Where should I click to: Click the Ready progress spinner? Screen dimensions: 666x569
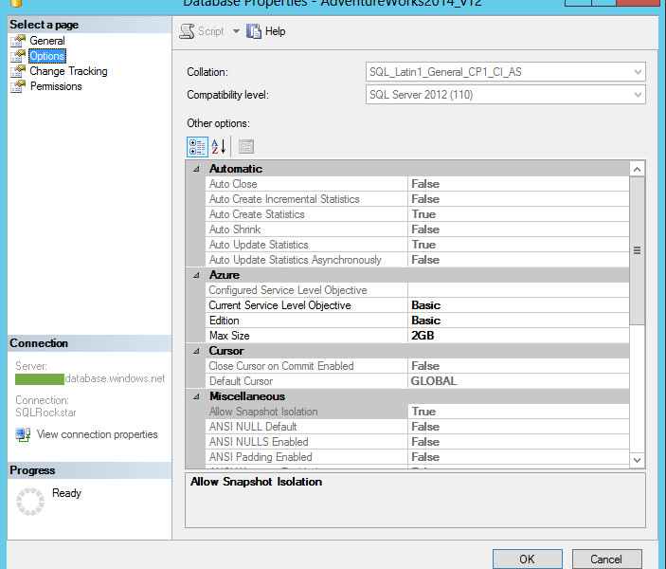coord(30,502)
